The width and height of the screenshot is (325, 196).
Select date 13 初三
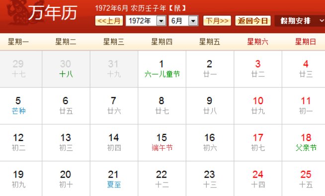[x=66, y=142]
